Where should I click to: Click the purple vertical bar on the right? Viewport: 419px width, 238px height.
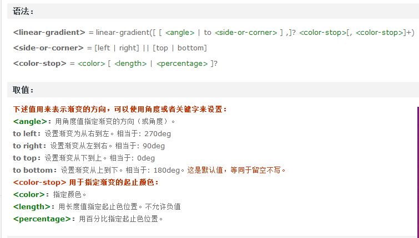(417, 166)
